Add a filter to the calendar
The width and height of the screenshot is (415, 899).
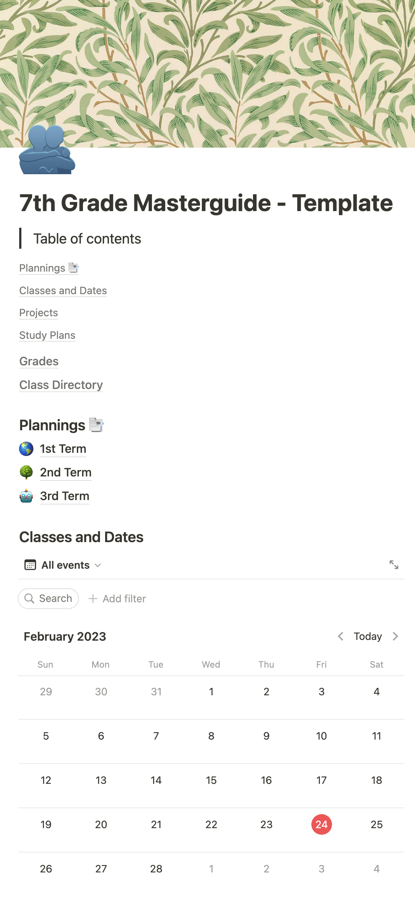coord(117,599)
